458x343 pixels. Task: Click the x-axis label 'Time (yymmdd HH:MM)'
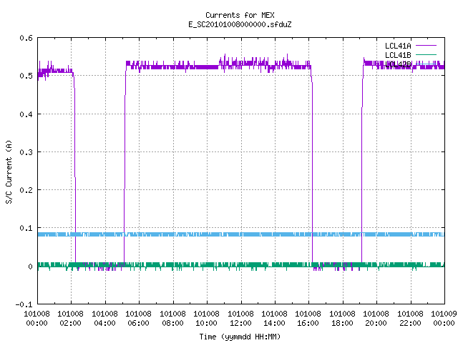pos(240,337)
